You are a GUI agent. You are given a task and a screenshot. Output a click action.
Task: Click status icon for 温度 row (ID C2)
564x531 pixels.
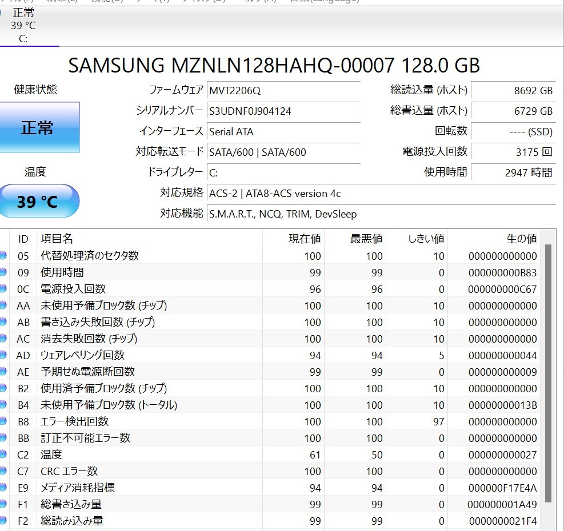tap(3, 454)
